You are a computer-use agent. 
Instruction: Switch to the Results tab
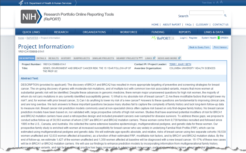[53, 58]
